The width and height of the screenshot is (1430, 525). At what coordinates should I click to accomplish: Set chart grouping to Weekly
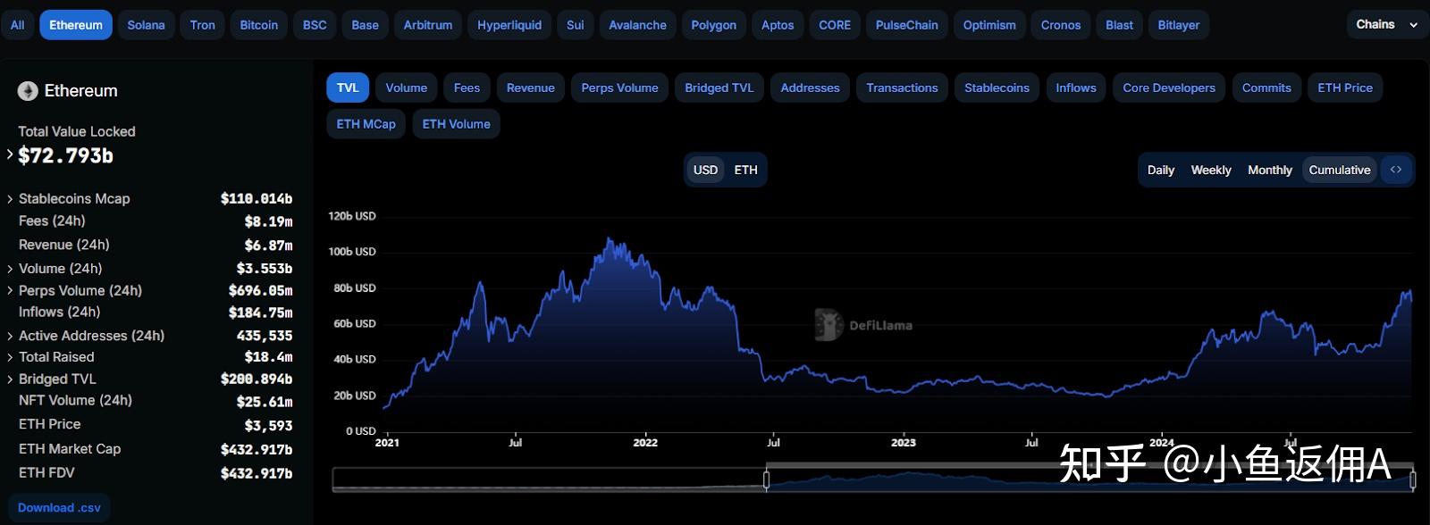(1211, 170)
